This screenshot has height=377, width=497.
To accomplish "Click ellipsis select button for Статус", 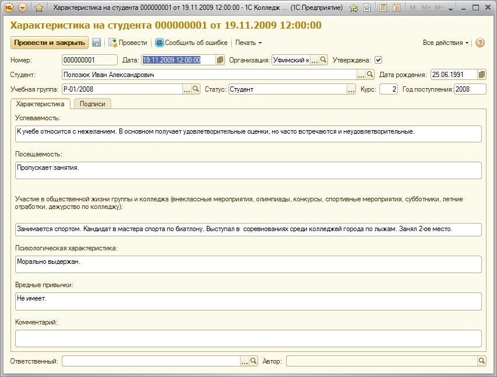I will point(351,89).
